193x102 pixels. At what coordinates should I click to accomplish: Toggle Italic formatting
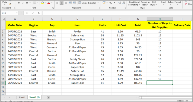click(23, 3)
